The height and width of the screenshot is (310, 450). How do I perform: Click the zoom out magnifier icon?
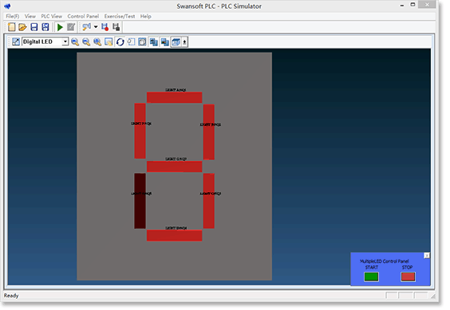(x=86, y=42)
